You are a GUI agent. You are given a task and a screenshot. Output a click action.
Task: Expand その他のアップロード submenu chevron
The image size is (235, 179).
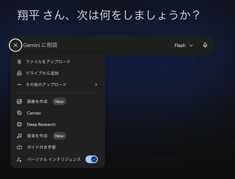pyautogui.click(x=96, y=85)
